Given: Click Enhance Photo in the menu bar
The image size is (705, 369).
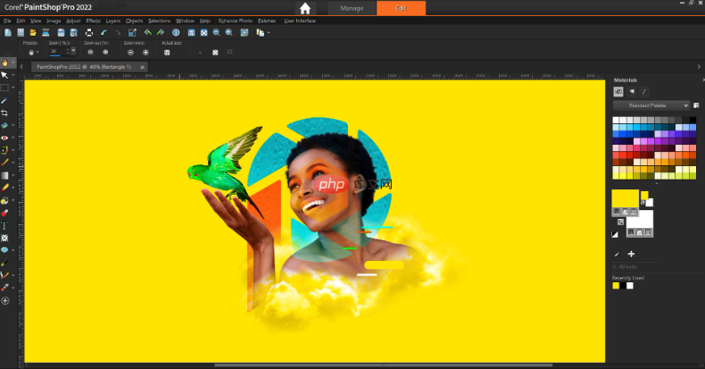Looking at the screenshot, I should [x=236, y=21].
